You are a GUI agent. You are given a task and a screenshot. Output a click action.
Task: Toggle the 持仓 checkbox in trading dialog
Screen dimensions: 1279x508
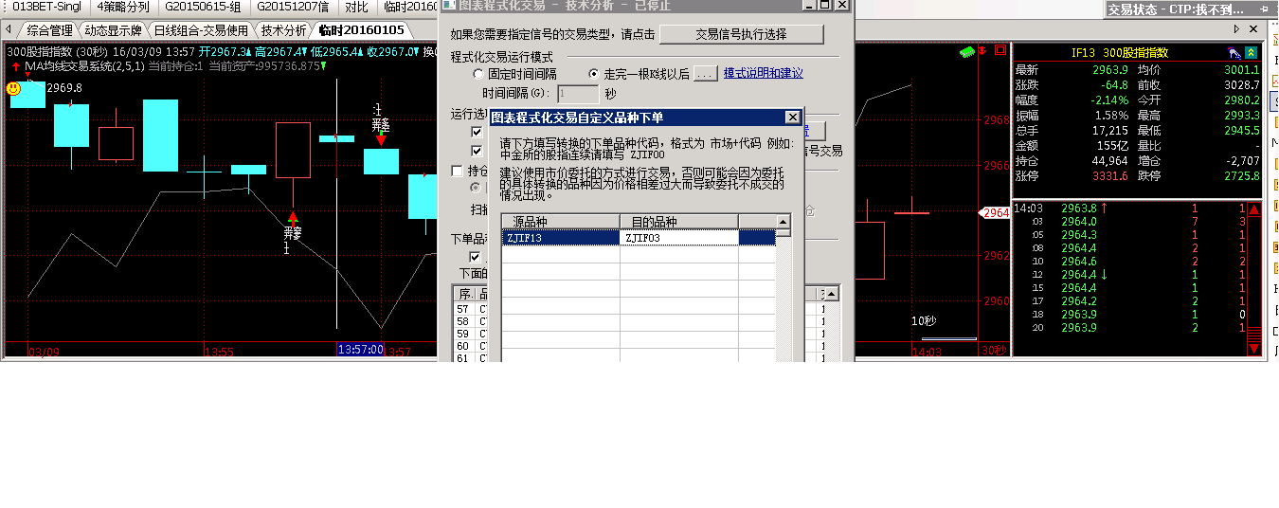point(459,172)
